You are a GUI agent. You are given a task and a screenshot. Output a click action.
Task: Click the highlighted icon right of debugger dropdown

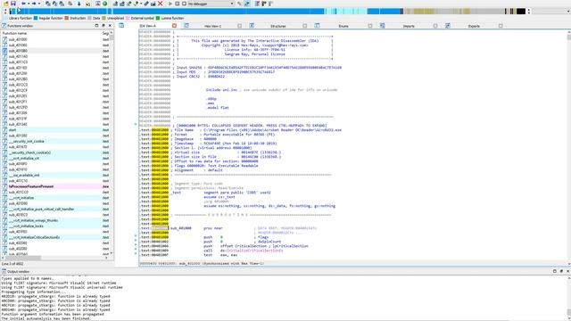[247, 4]
